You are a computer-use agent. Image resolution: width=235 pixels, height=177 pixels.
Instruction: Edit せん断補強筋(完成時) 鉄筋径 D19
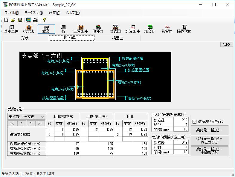[181, 120]
